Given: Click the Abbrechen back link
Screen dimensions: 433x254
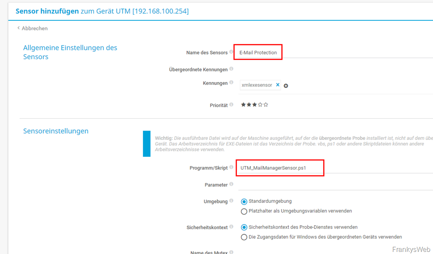Looking at the screenshot, I should 33,28.
